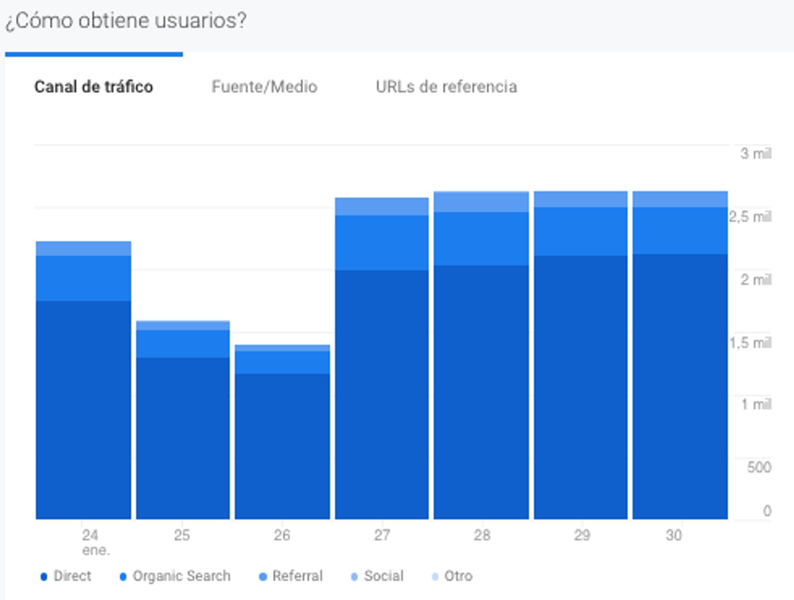Switch to the Fuente/Medio tab
The width and height of the screenshot is (794, 600).
[x=264, y=87]
